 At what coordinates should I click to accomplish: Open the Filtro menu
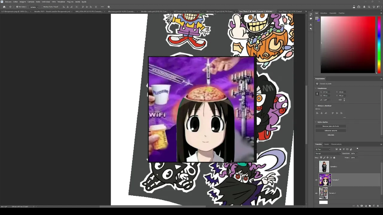tap(54, 2)
